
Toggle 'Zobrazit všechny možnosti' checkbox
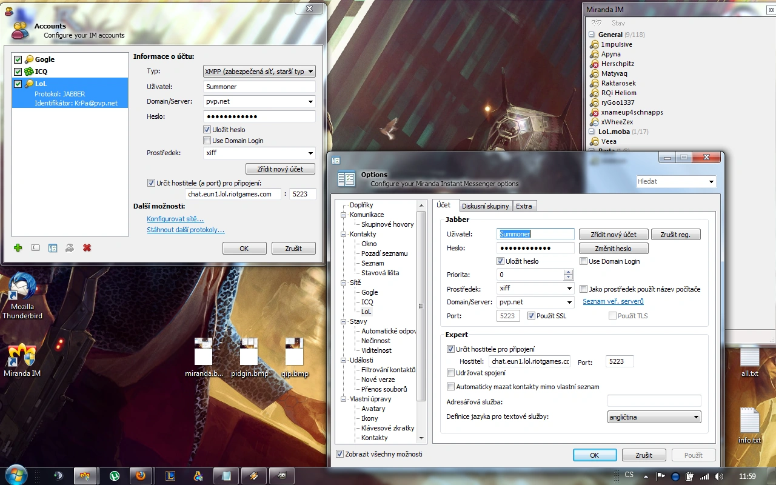pos(339,454)
